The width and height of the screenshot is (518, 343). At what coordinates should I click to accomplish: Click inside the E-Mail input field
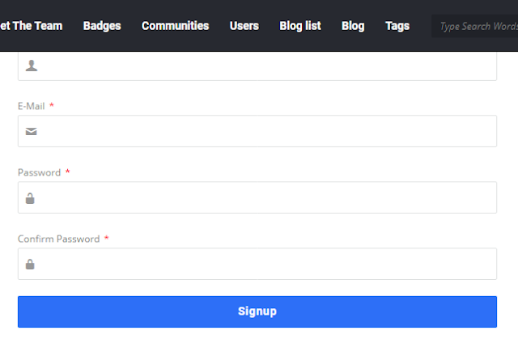pyautogui.click(x=257, y=131)
